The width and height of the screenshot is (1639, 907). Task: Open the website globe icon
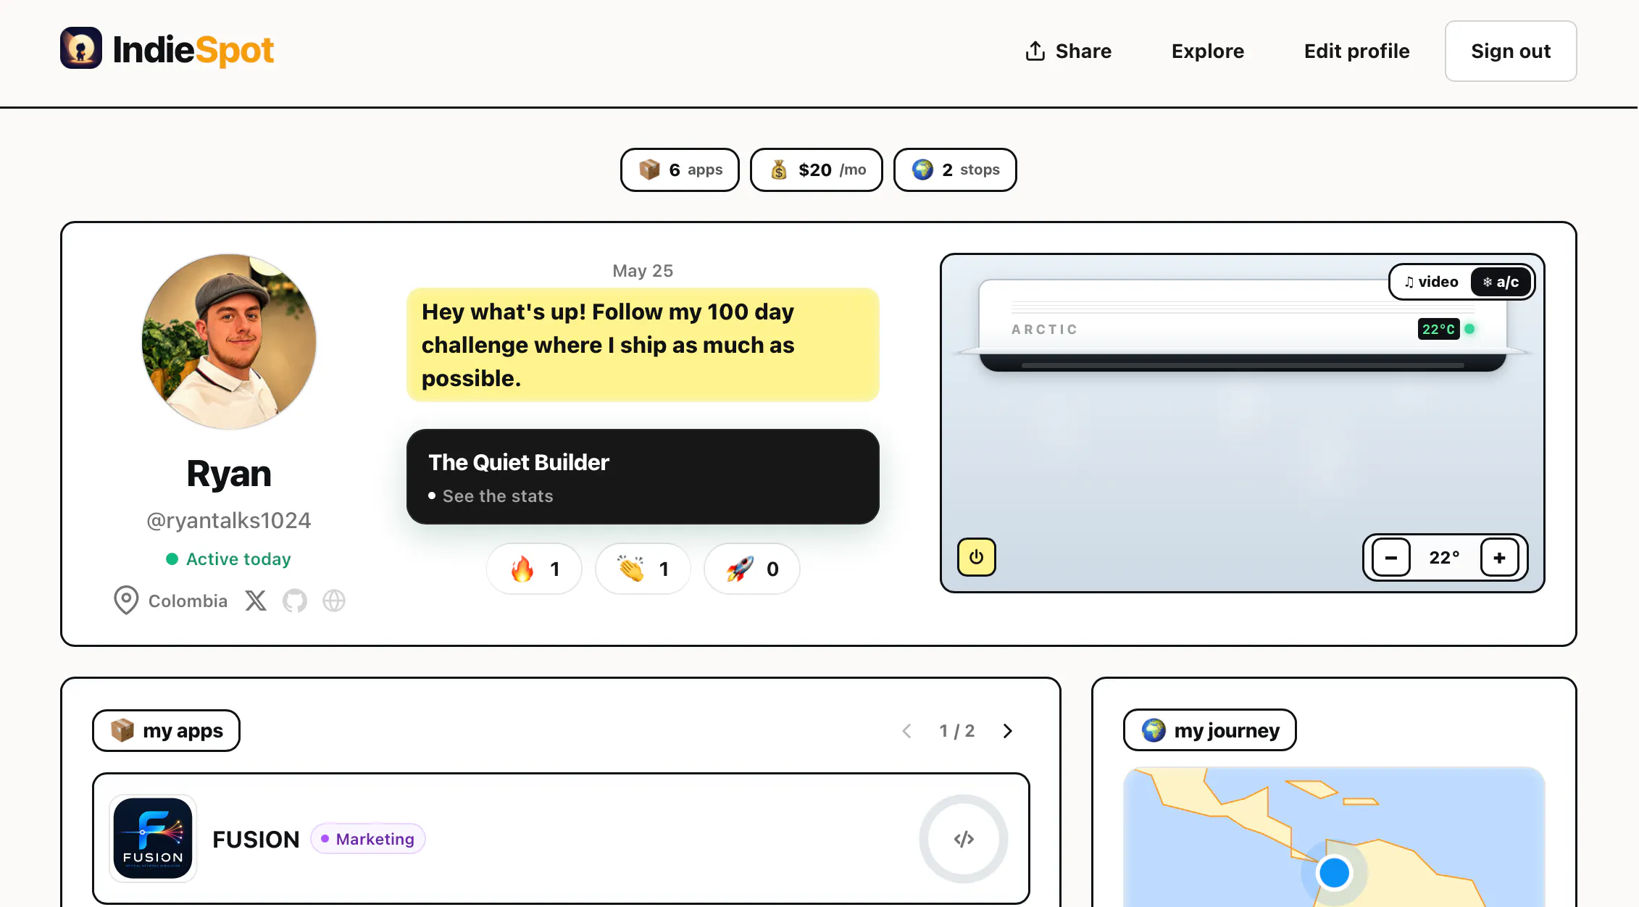tap(334, 601)
